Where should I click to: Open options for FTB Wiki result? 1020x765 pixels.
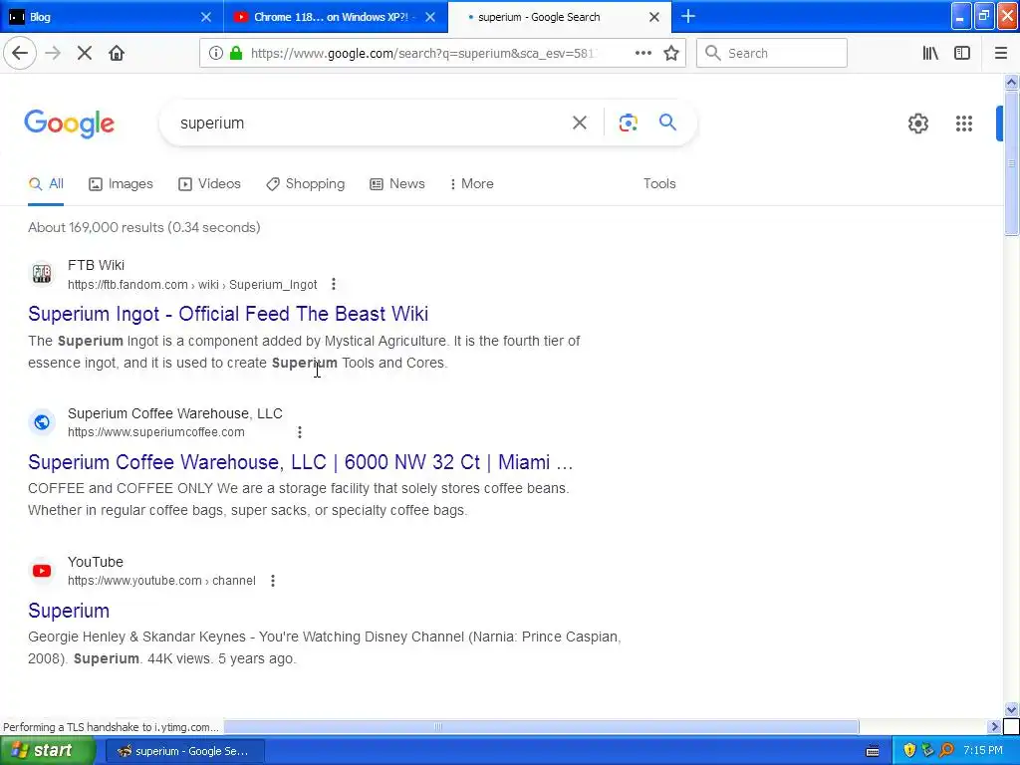334,284
